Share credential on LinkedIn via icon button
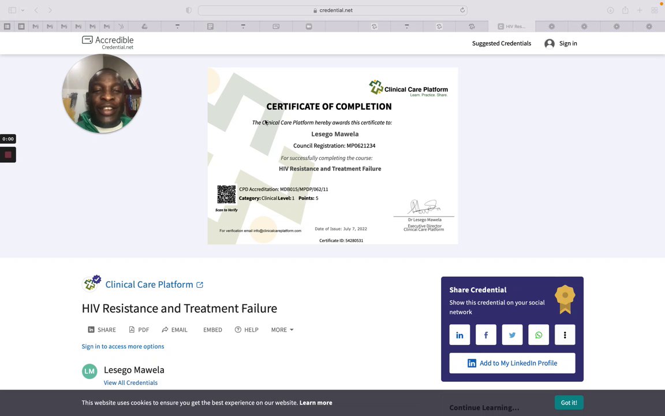 (x=459, y=335)
